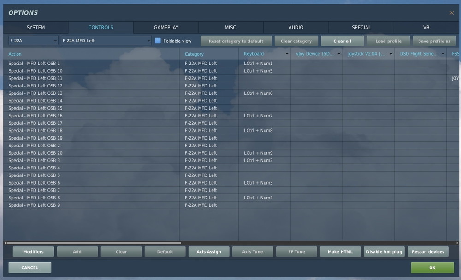Image resolution: width=461 pixels, height=280 pixels.
Task: Click keyboard cell LCtrl + Num5
Action: click(x=264, y=71)
